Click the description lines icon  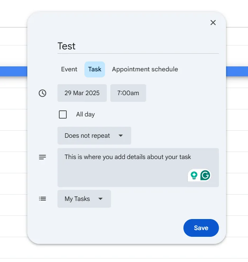43,157
